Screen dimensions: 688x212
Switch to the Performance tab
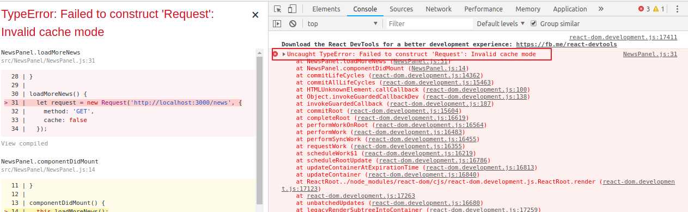coord(484,9)
